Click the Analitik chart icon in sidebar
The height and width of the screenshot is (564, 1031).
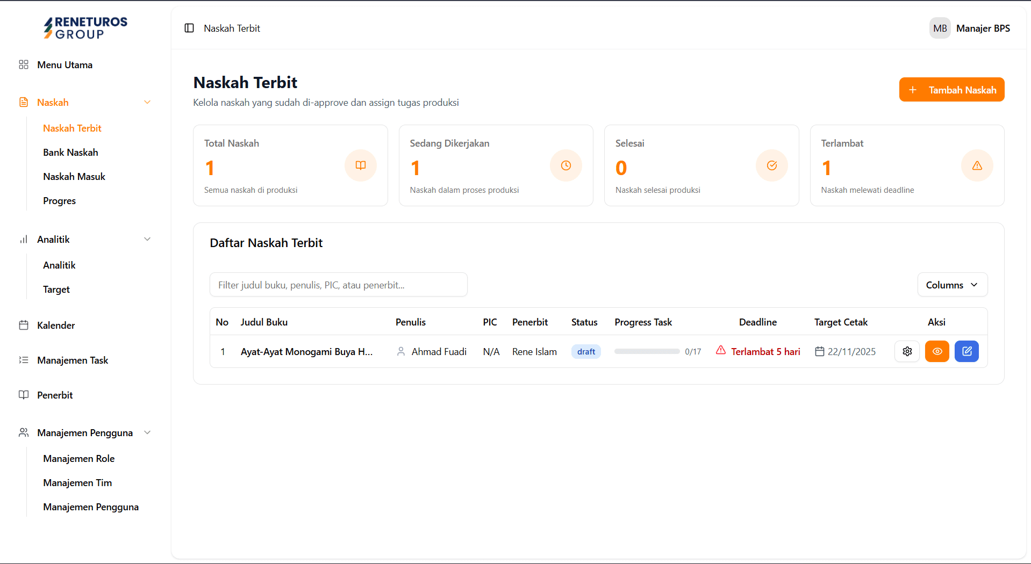point(24,239)
